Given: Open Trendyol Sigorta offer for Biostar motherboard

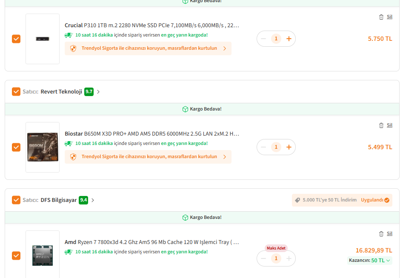Looking at the screenshot, I should [x=148, y=156].
